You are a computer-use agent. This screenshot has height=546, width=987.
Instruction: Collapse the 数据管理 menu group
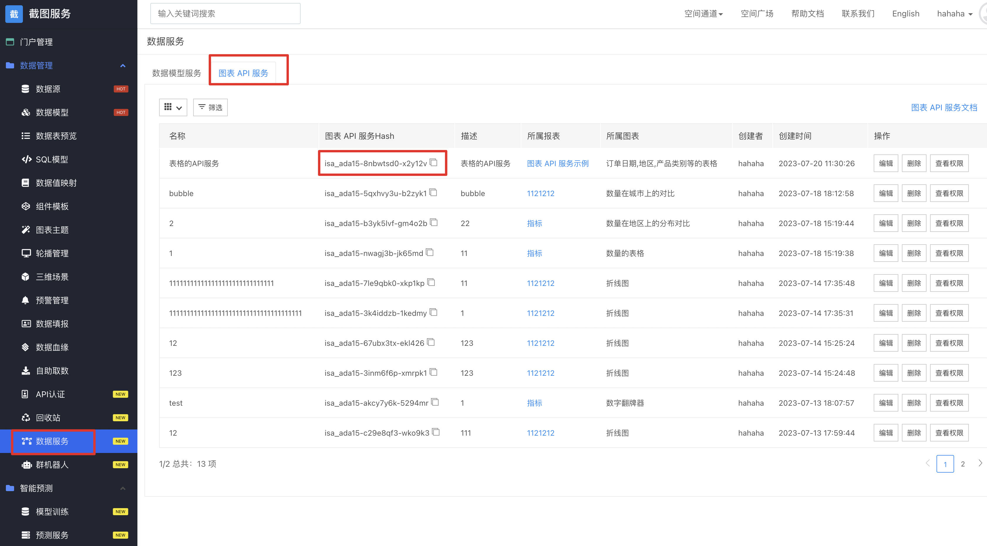123,65
